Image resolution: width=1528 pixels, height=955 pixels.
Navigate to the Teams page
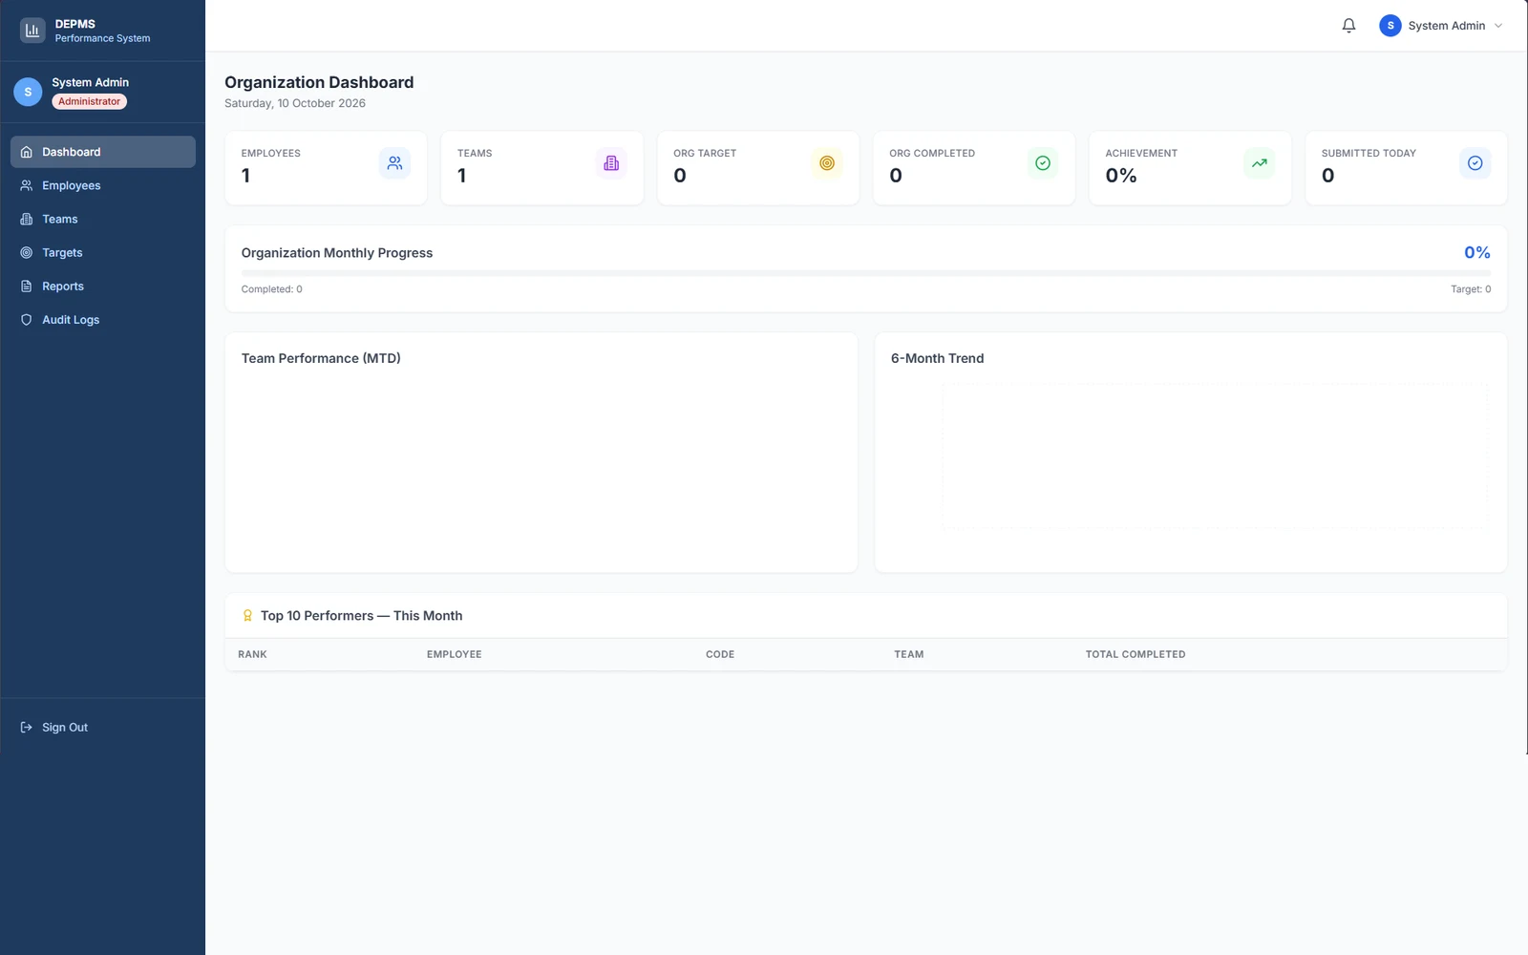(103, 219)
